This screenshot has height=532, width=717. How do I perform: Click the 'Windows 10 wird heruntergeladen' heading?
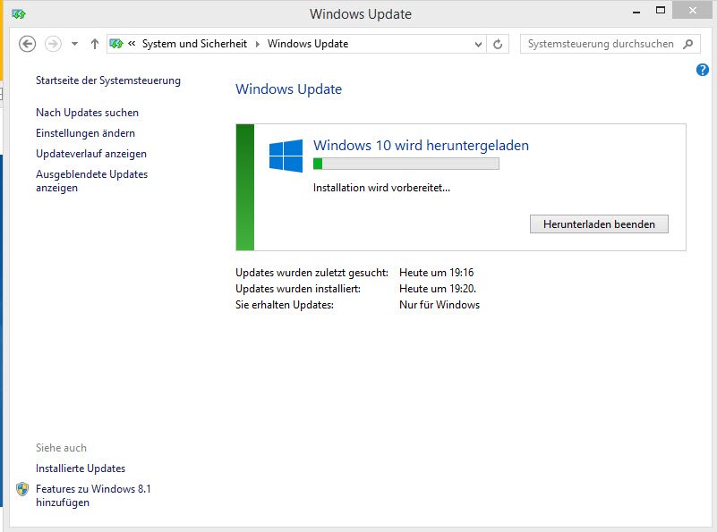(x=421, y=145)
